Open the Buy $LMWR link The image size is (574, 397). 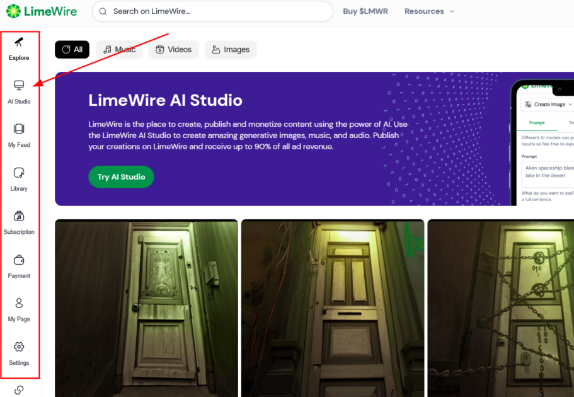point(365,11)
